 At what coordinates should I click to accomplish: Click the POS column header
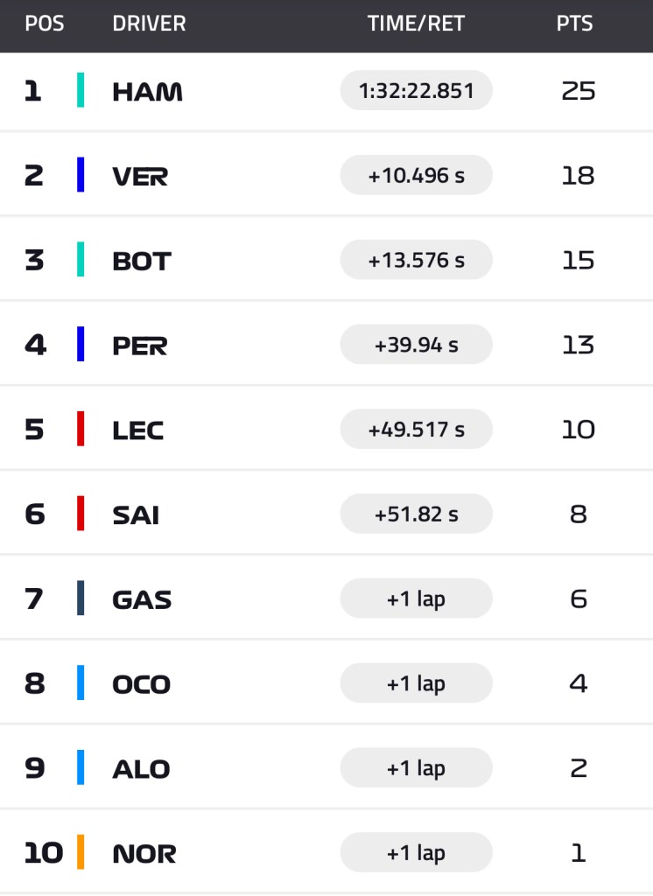point(45,24)
